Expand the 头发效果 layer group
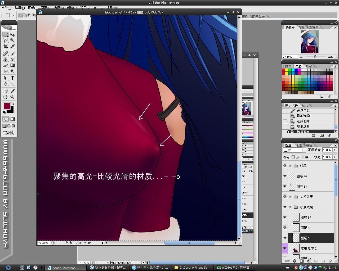The image size is (339, 271). [291, 197]
